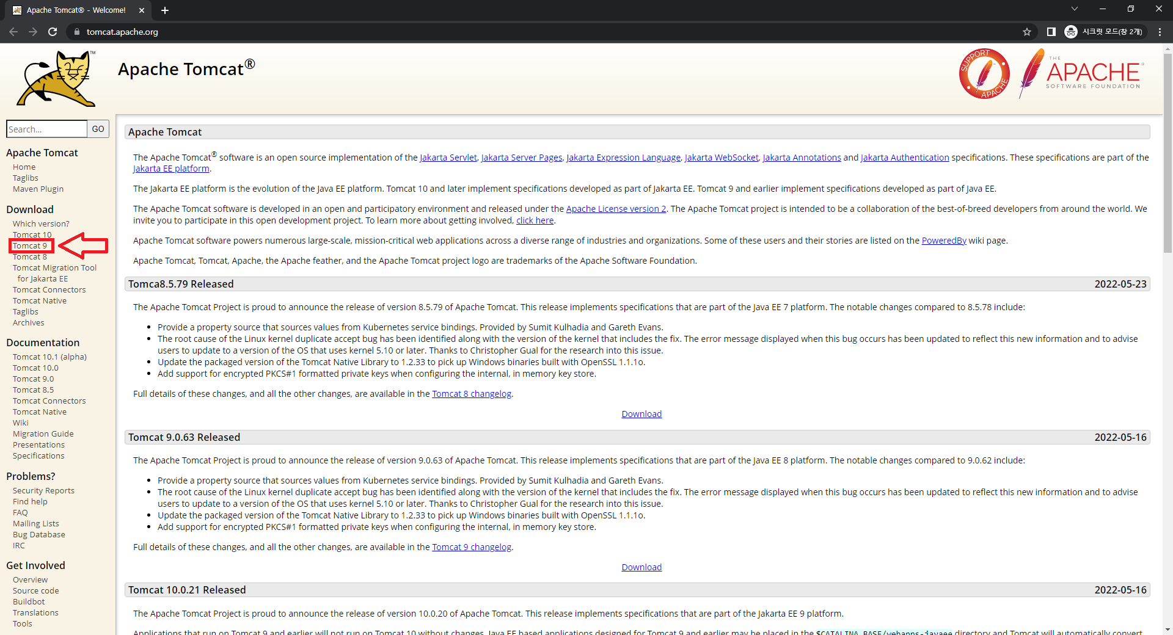1173x635 pixels.
Task: Focus the sidebar Search field
Action: [46, 129]
